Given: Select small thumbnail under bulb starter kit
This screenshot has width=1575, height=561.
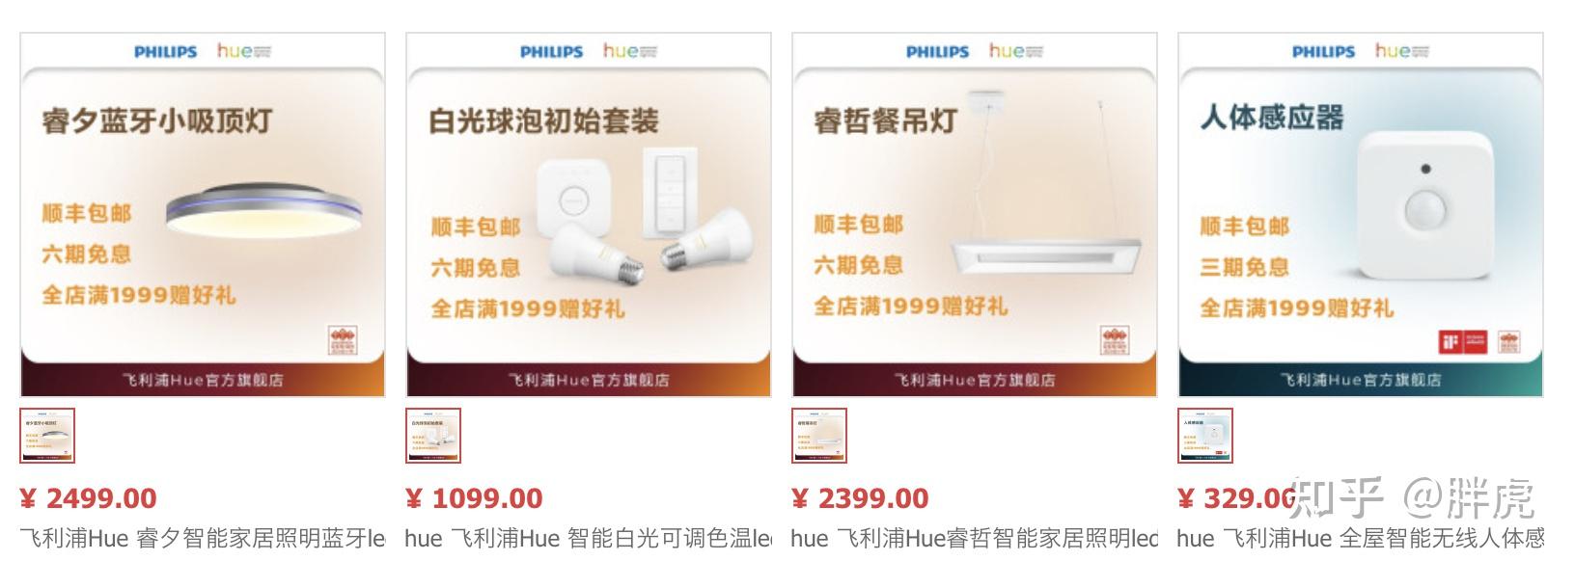Looking at the screenshot, I should (433, 436).
